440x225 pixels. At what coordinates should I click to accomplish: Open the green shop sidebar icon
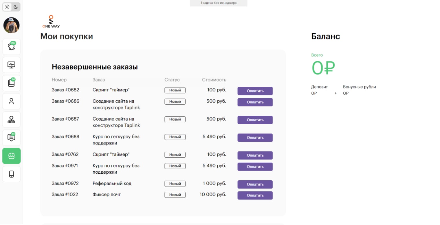(x=11, y=156)
